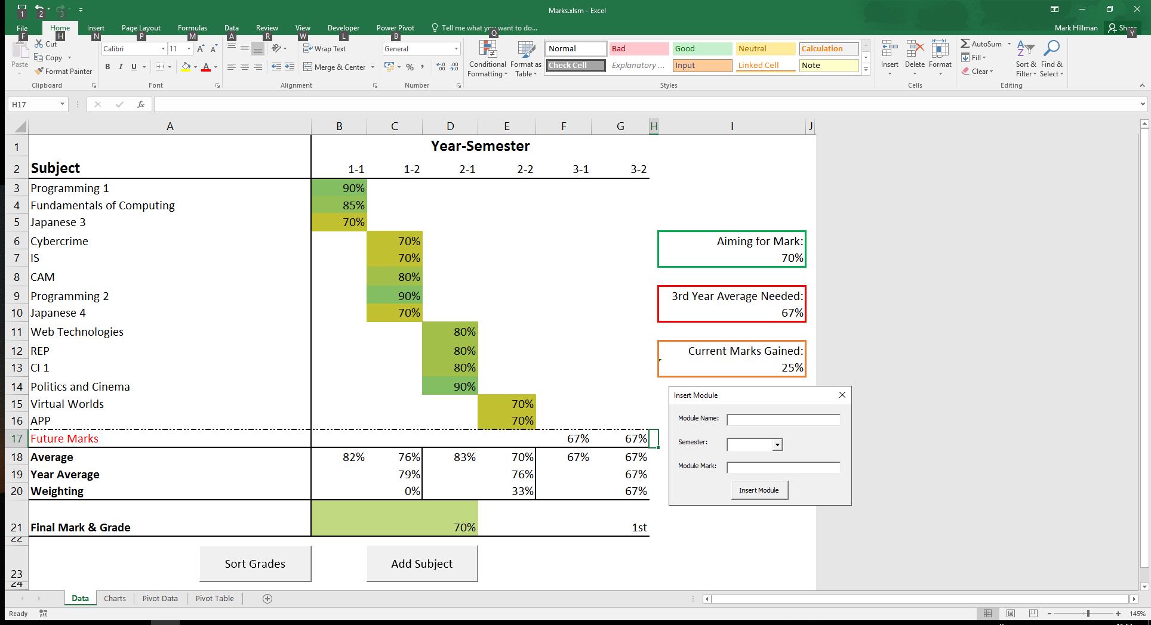
Task: Add a new sheet with plus icon
Action: click(x=267, y=599)
